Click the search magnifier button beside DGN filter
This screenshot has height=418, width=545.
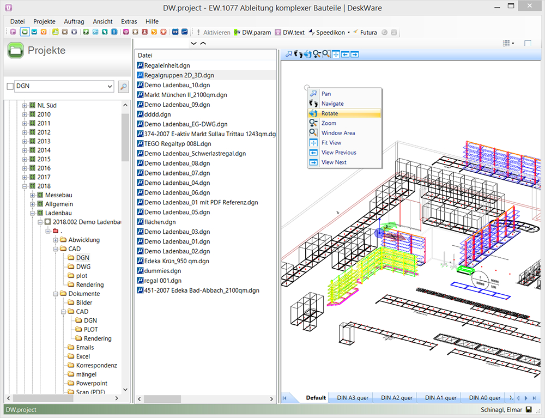pos(123,86)
